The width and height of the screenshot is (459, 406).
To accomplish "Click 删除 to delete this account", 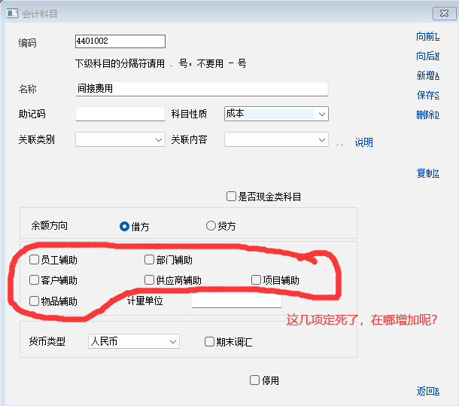I will coord(427,114).
